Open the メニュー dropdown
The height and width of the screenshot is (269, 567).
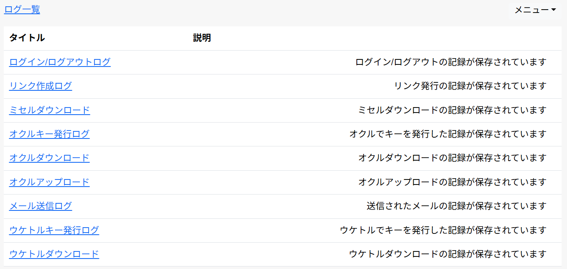tap(535, 10)
